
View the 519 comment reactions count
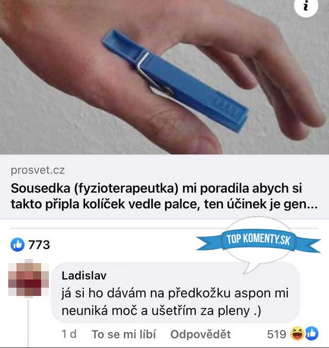276,334
